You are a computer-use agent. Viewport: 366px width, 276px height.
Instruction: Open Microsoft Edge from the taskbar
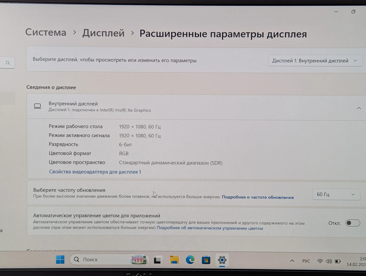coord(190,260)
